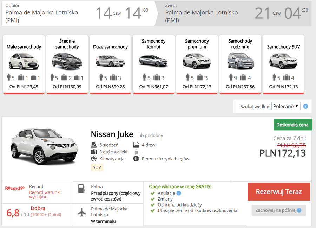Screen dimensions: 316x228
Task: Click the Od PLN123,45 price text
Action: pyautogui.click(x=24, y=87)
